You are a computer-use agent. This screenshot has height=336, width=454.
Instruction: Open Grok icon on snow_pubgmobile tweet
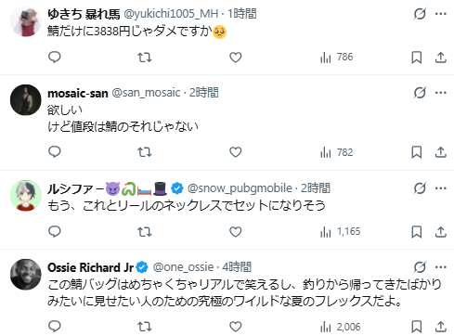click(x=420, y=188)
